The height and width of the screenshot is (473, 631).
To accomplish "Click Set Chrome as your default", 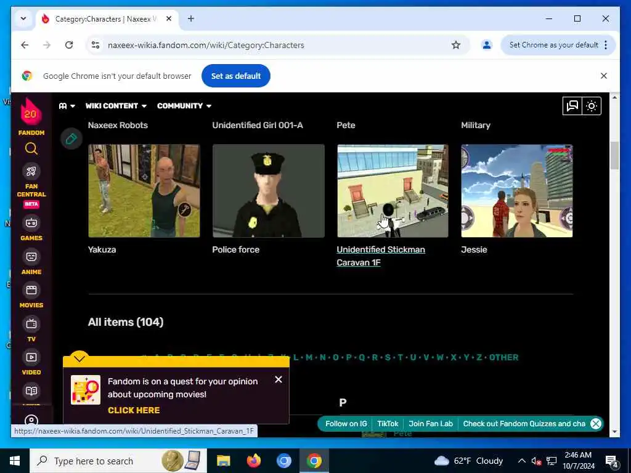I will [553, 45].
